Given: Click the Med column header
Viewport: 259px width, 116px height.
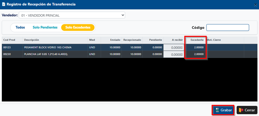Looking at the screenshot, I should 94,40.
